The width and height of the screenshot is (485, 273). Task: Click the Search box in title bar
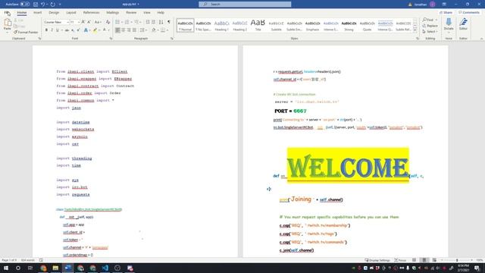245,5
